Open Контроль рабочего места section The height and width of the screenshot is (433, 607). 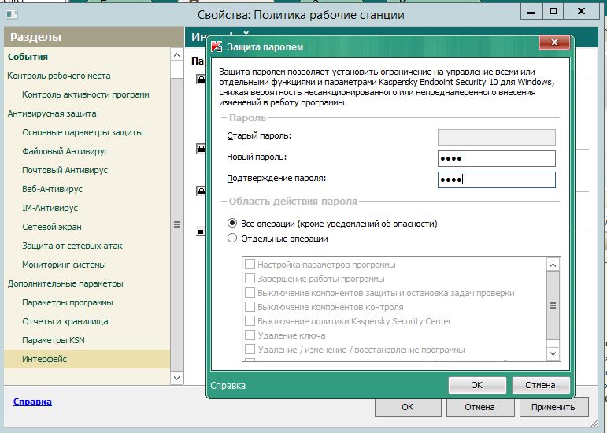pyautogui.click(x=59, y=76)
